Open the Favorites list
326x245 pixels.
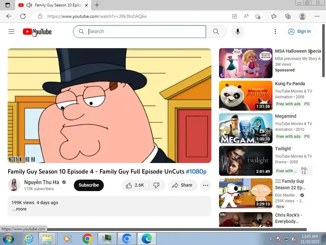pyautogui.click(x=274, y=16)
